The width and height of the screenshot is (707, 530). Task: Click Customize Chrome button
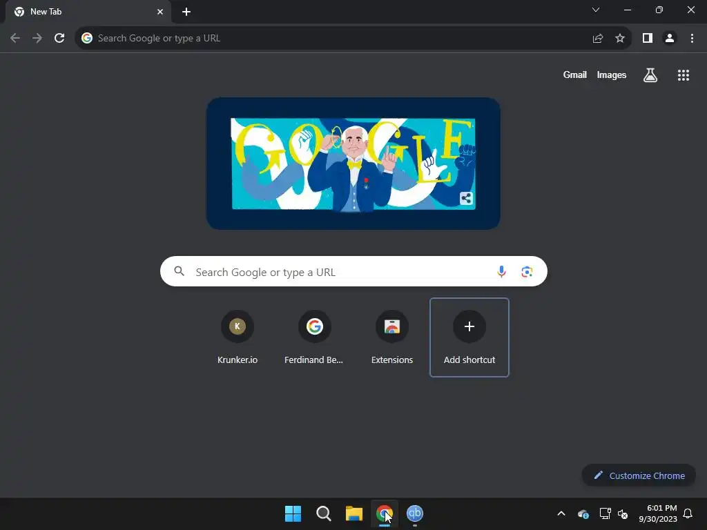pos(639,475)
